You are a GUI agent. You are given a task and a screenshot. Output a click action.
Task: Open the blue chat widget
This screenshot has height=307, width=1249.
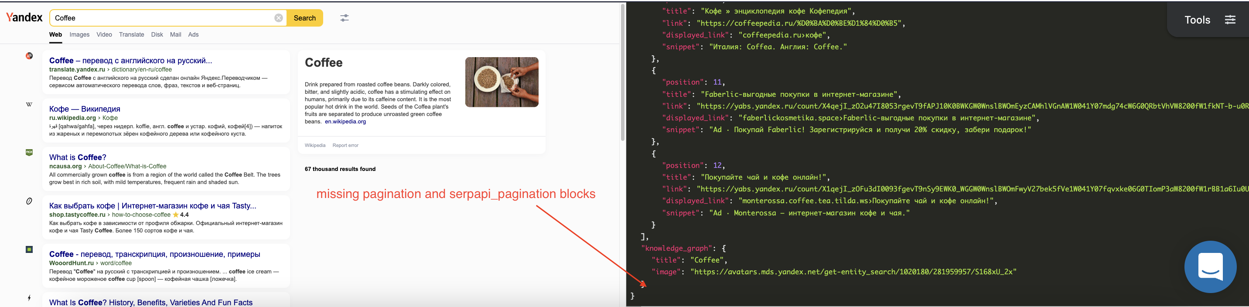pyautogui.click(x=1210, y=267)
